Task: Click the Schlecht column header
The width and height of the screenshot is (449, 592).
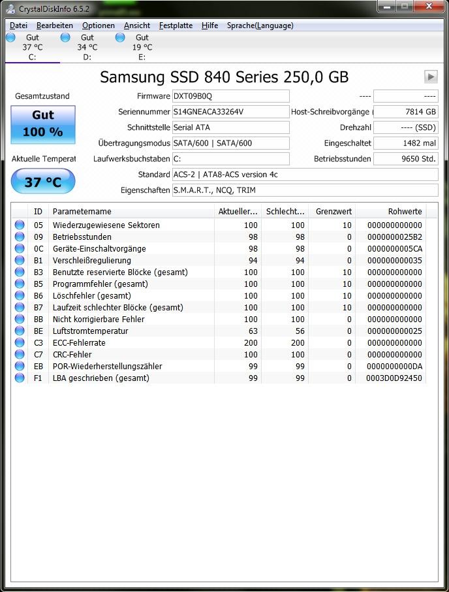Action: (x=285, y=212)
